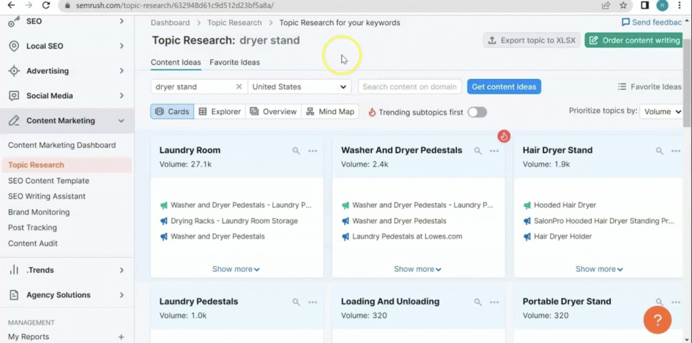Image resolution: width=692 pixels, height=343 pixels.
Task: Open more options on Loading And Unloading card
Action: click(494, 302)
